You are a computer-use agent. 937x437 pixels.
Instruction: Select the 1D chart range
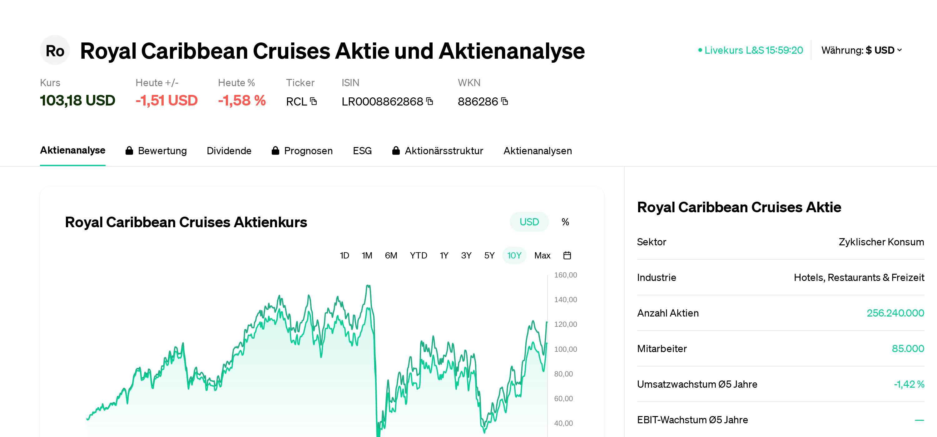click(x=344, y=256)
